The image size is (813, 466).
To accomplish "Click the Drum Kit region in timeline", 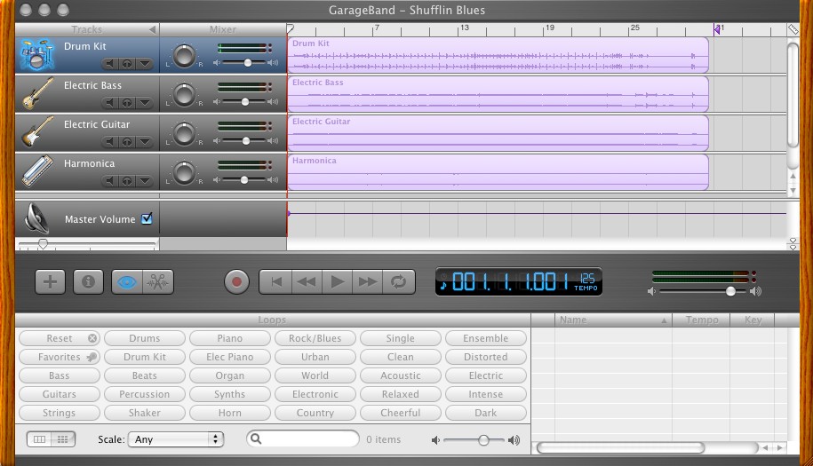I will 498,55.
